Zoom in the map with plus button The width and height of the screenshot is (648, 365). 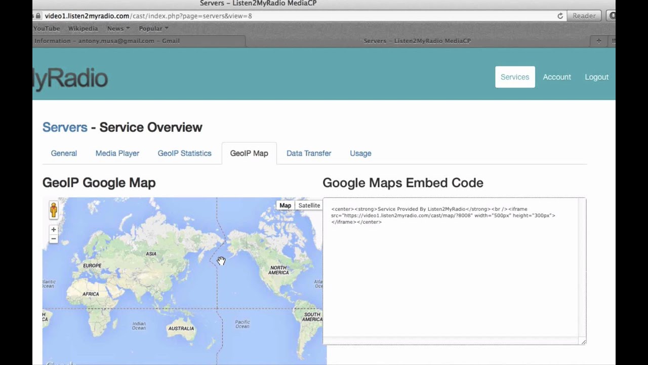click(53, 230)
